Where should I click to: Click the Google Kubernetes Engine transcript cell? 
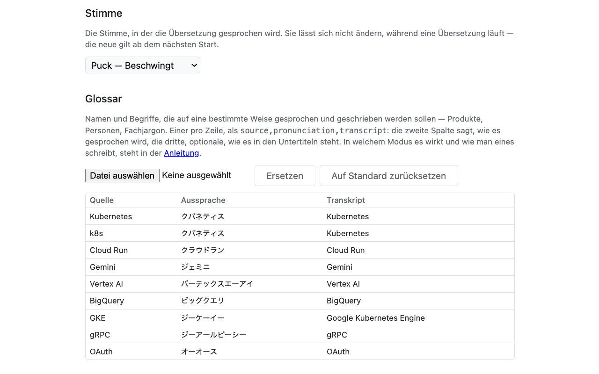pos(418,318)
